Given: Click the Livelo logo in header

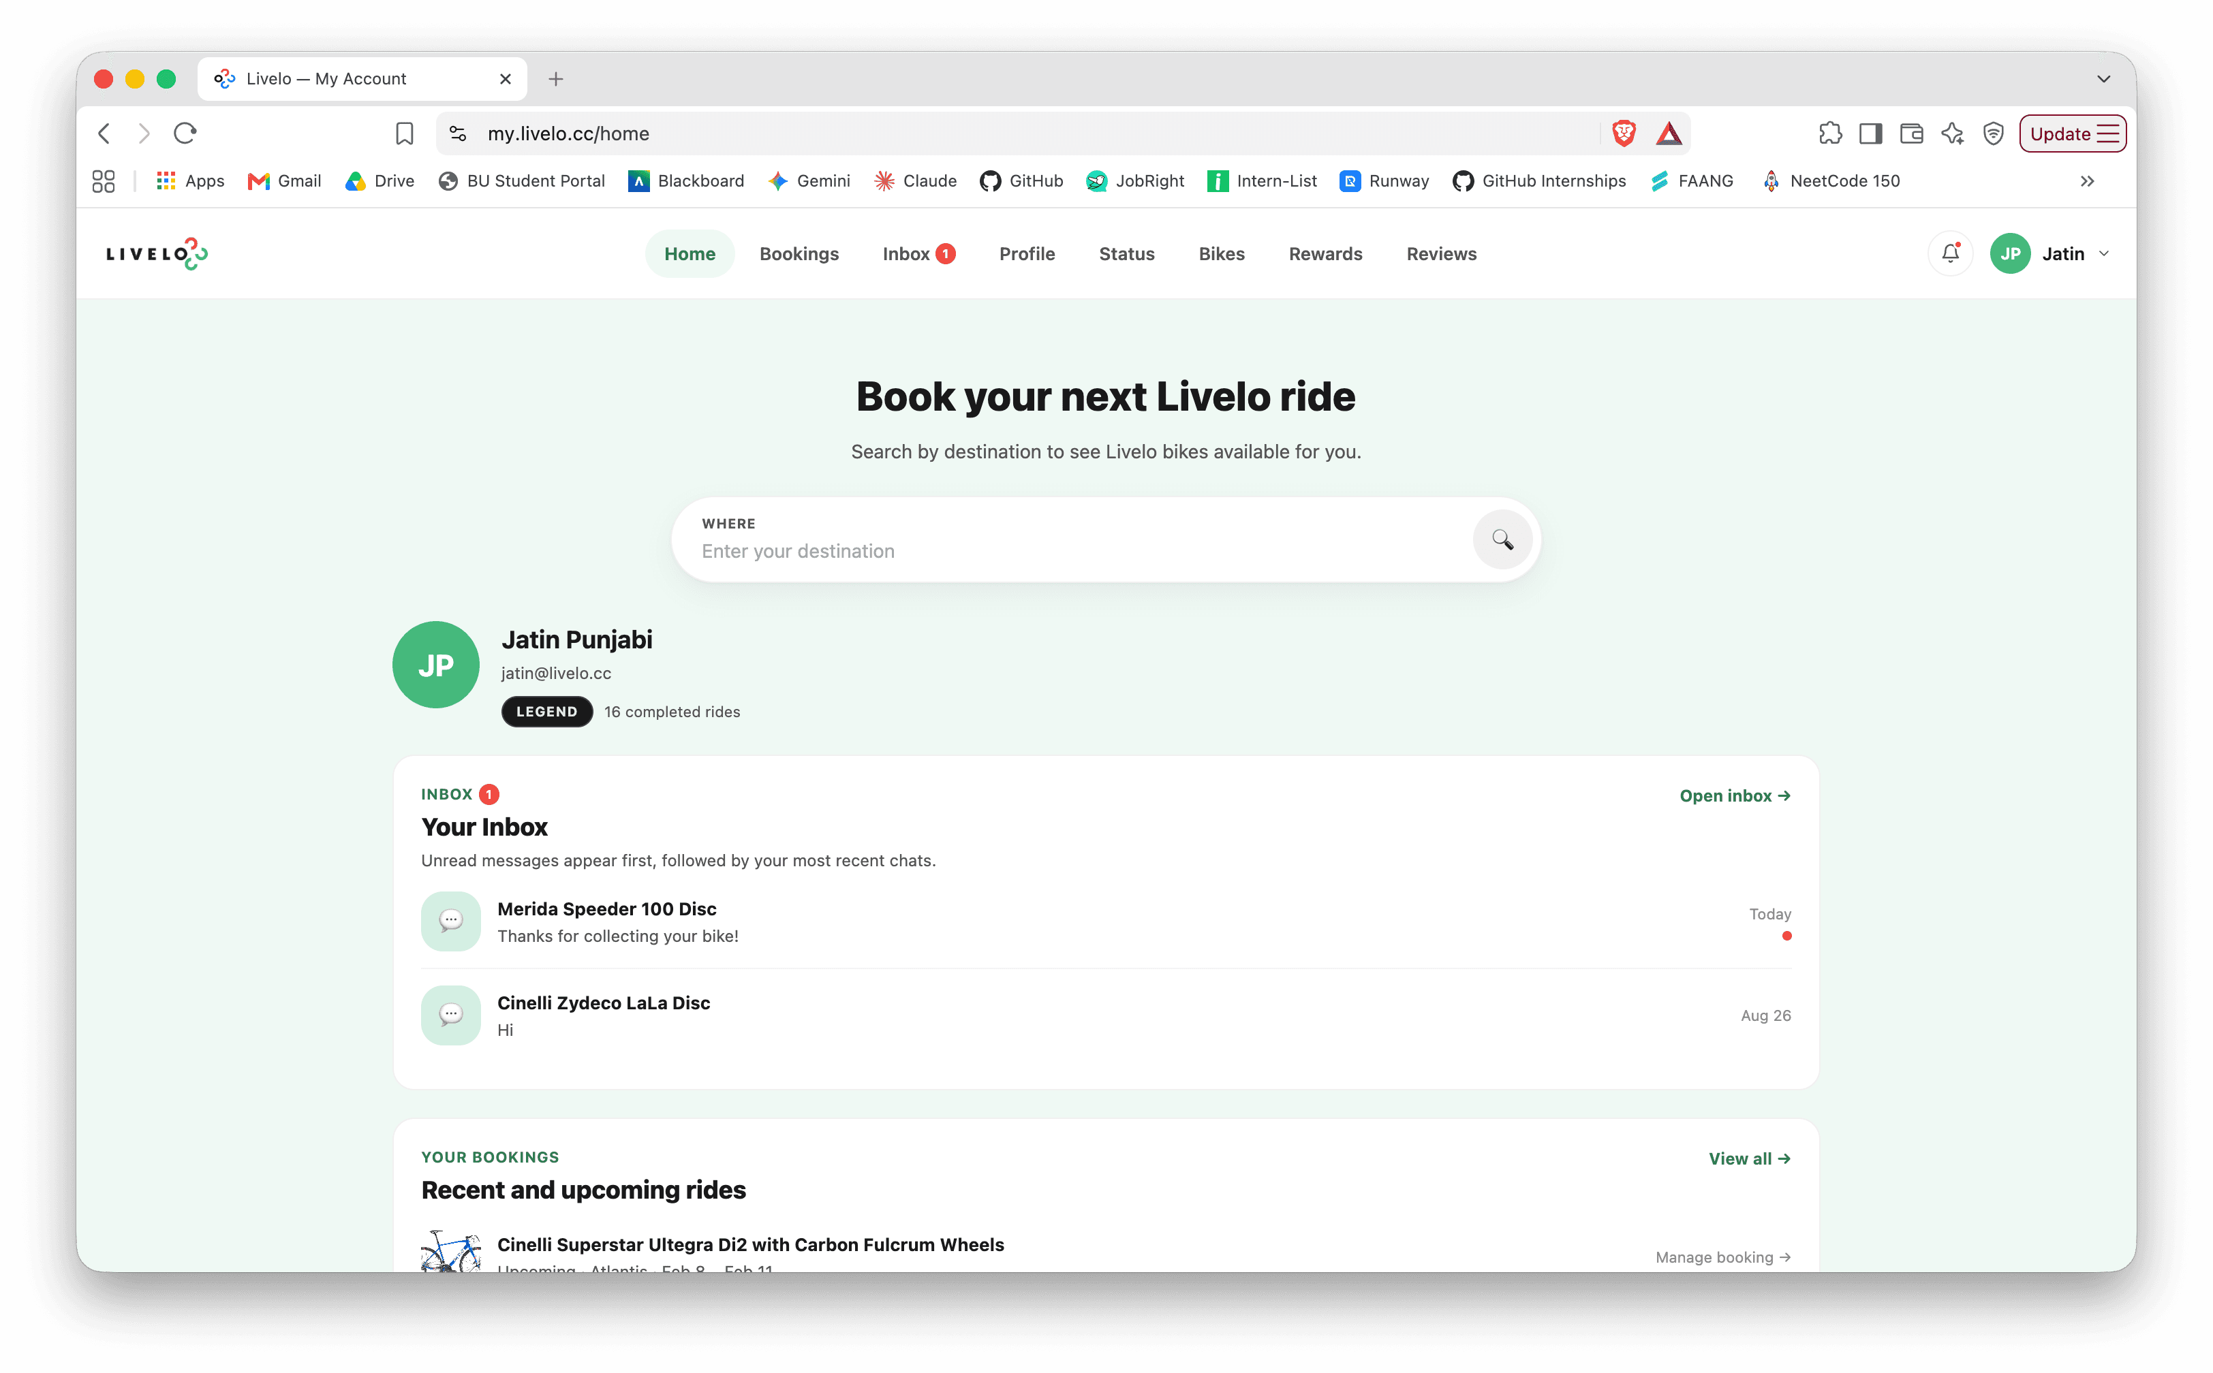Looking at the screenshot, I should 157,253.
